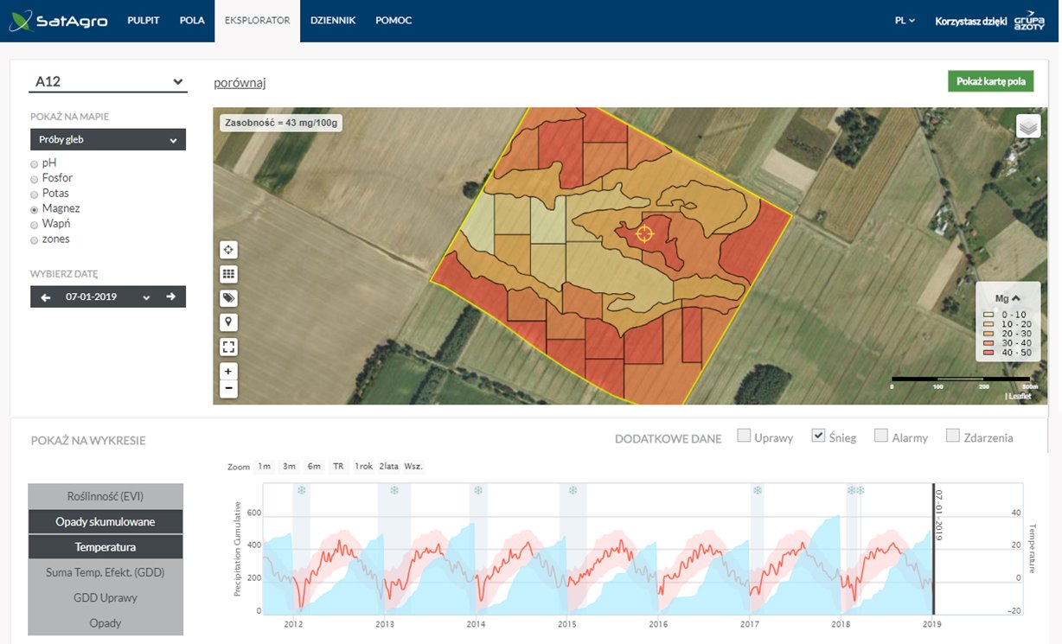Viewport: 1062px width, 644px height.
Task: Select the Fosfor radio option
Action: click(x=35, y=178)
